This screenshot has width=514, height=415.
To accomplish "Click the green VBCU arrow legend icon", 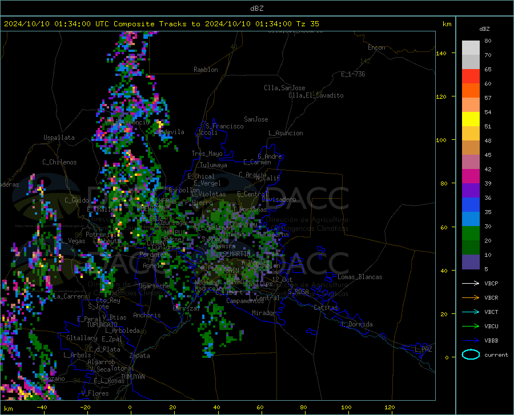I will pos(471,327).
